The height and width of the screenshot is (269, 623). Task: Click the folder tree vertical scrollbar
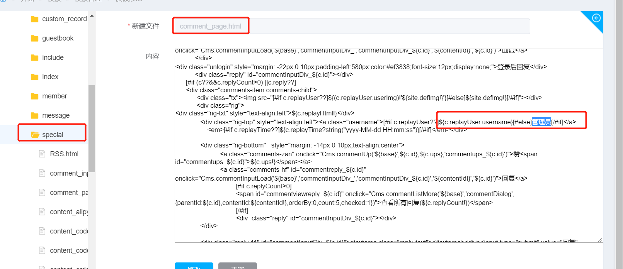pyautogui.click(x=92, y=128)
